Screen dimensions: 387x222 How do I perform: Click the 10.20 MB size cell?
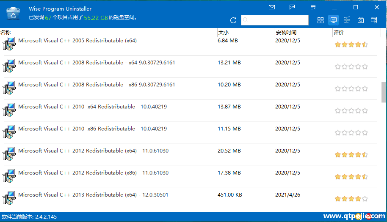[229, 84]
